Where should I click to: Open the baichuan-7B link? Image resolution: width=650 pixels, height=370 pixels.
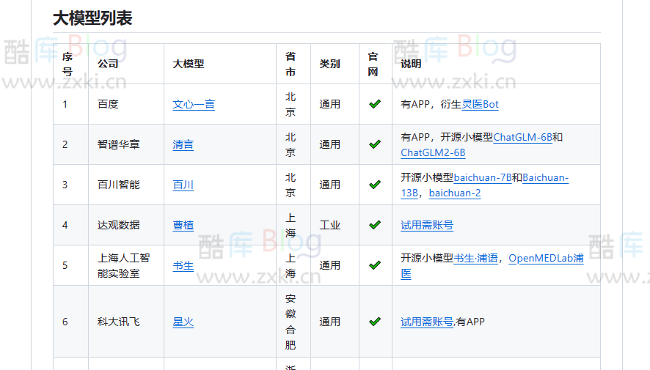483,177
